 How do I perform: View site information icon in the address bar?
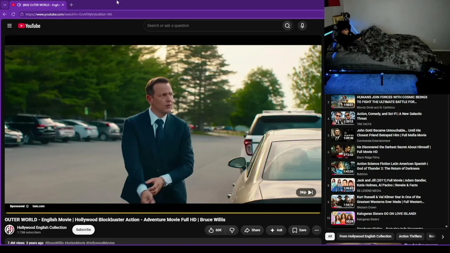pyautogui.click(x=22, y=14)
